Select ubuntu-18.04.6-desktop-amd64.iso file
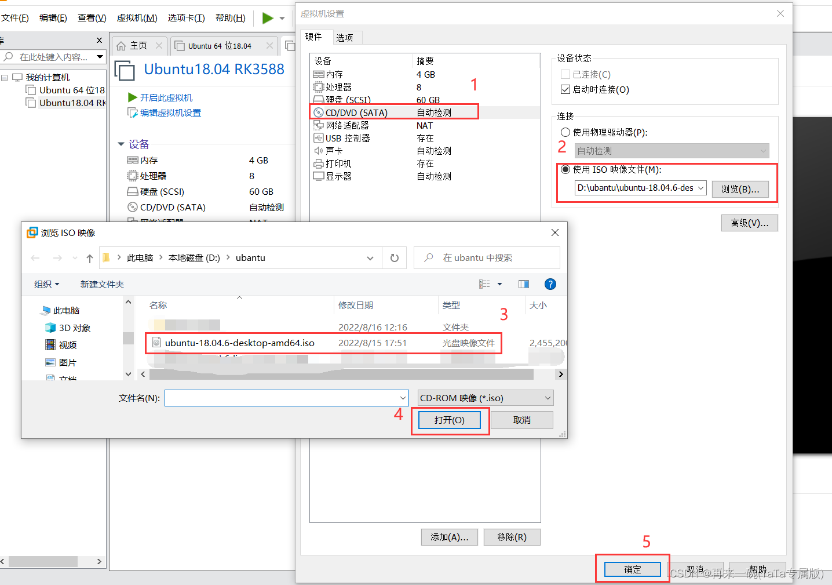The width and height of the screenshot is (832, 585). click(239, 343)
